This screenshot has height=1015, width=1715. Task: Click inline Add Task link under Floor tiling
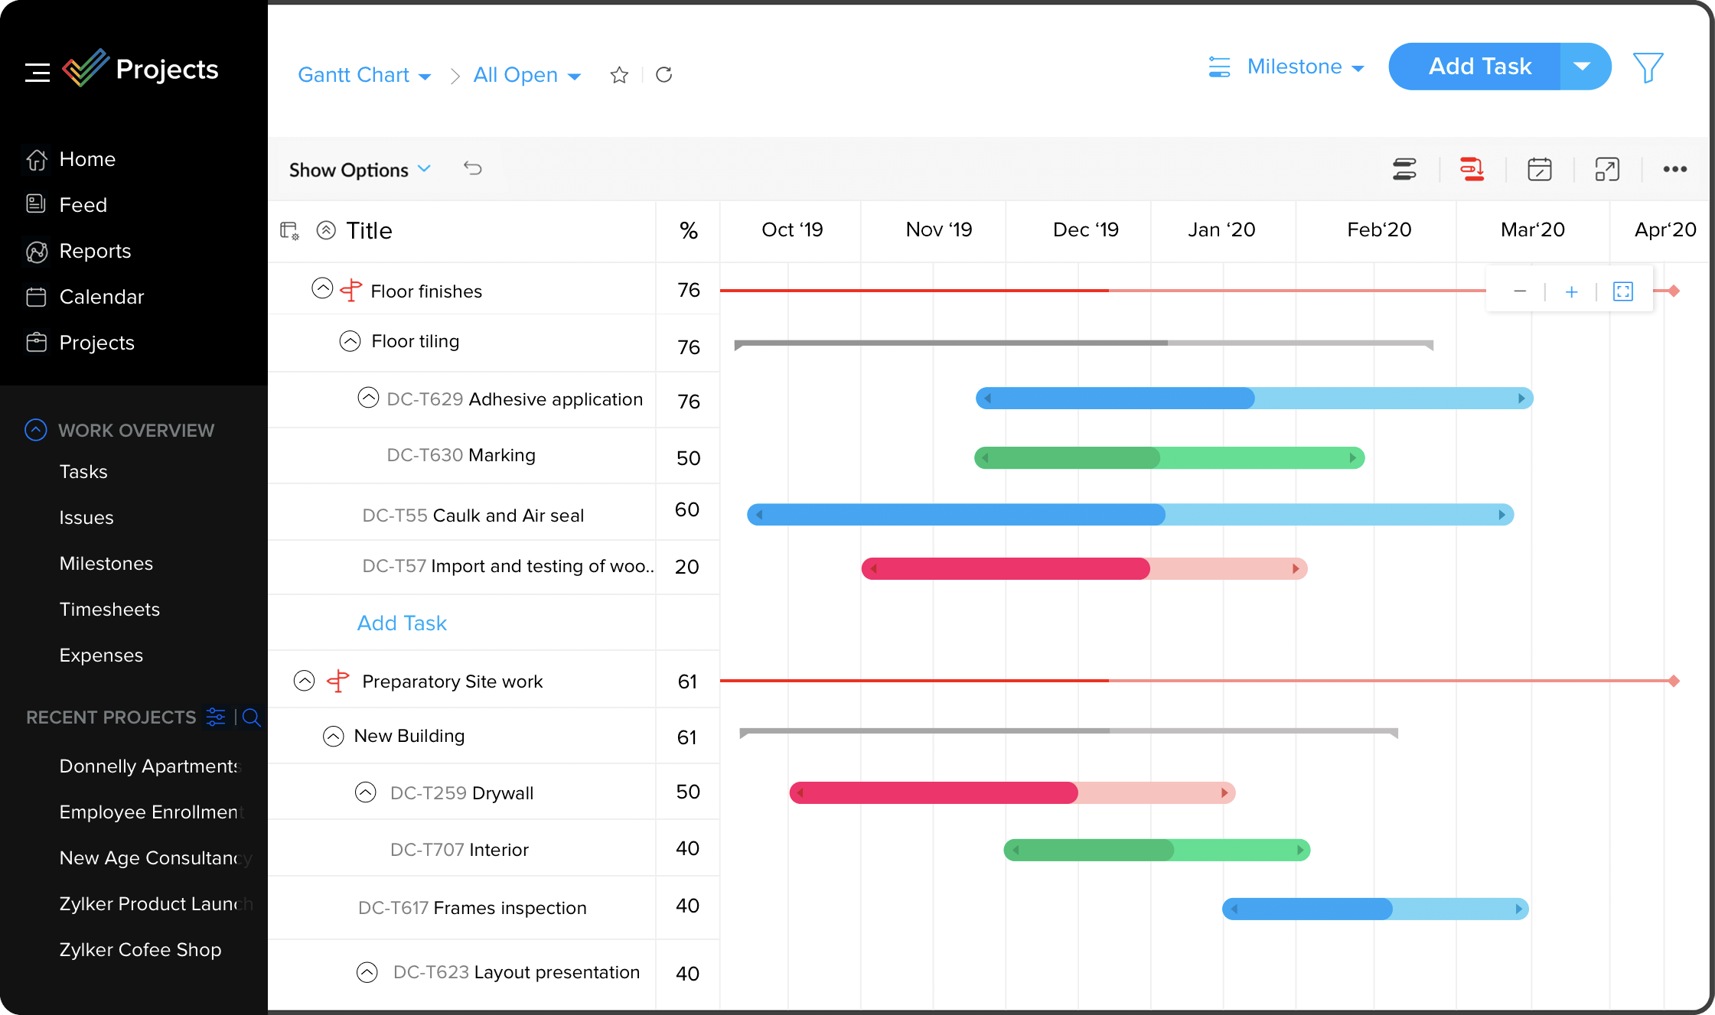click(401, 623)
